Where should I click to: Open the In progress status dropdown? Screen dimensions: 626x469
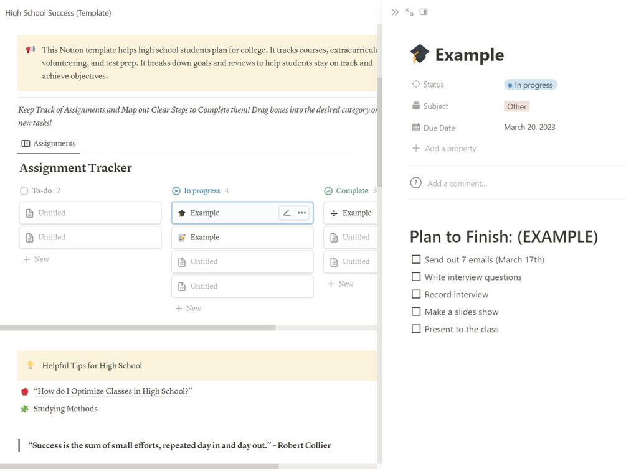[x=530, y=85]
